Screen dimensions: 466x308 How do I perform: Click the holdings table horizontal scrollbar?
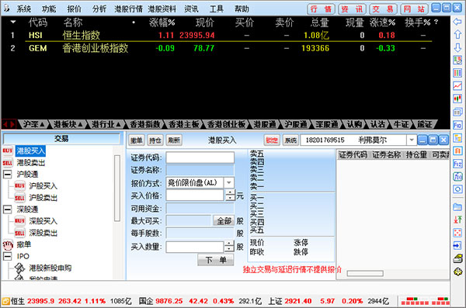click(365, 273)
